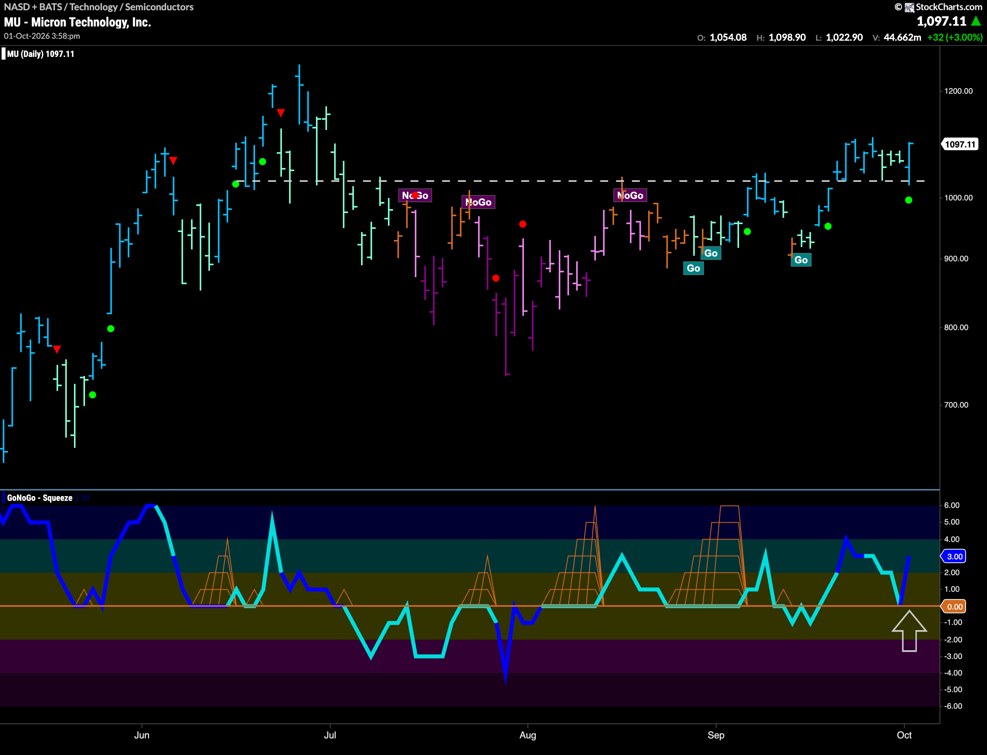This screenshot has width=987, height=755.
Task: Click the low value 1,022.90
Action: click(844, 37)
